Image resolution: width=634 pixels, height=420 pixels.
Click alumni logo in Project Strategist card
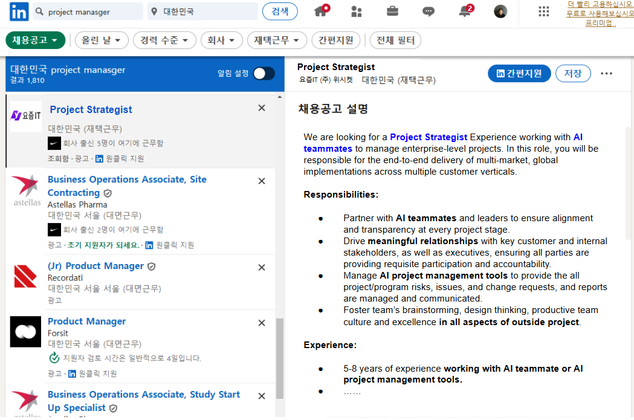(x=54, y=143)
